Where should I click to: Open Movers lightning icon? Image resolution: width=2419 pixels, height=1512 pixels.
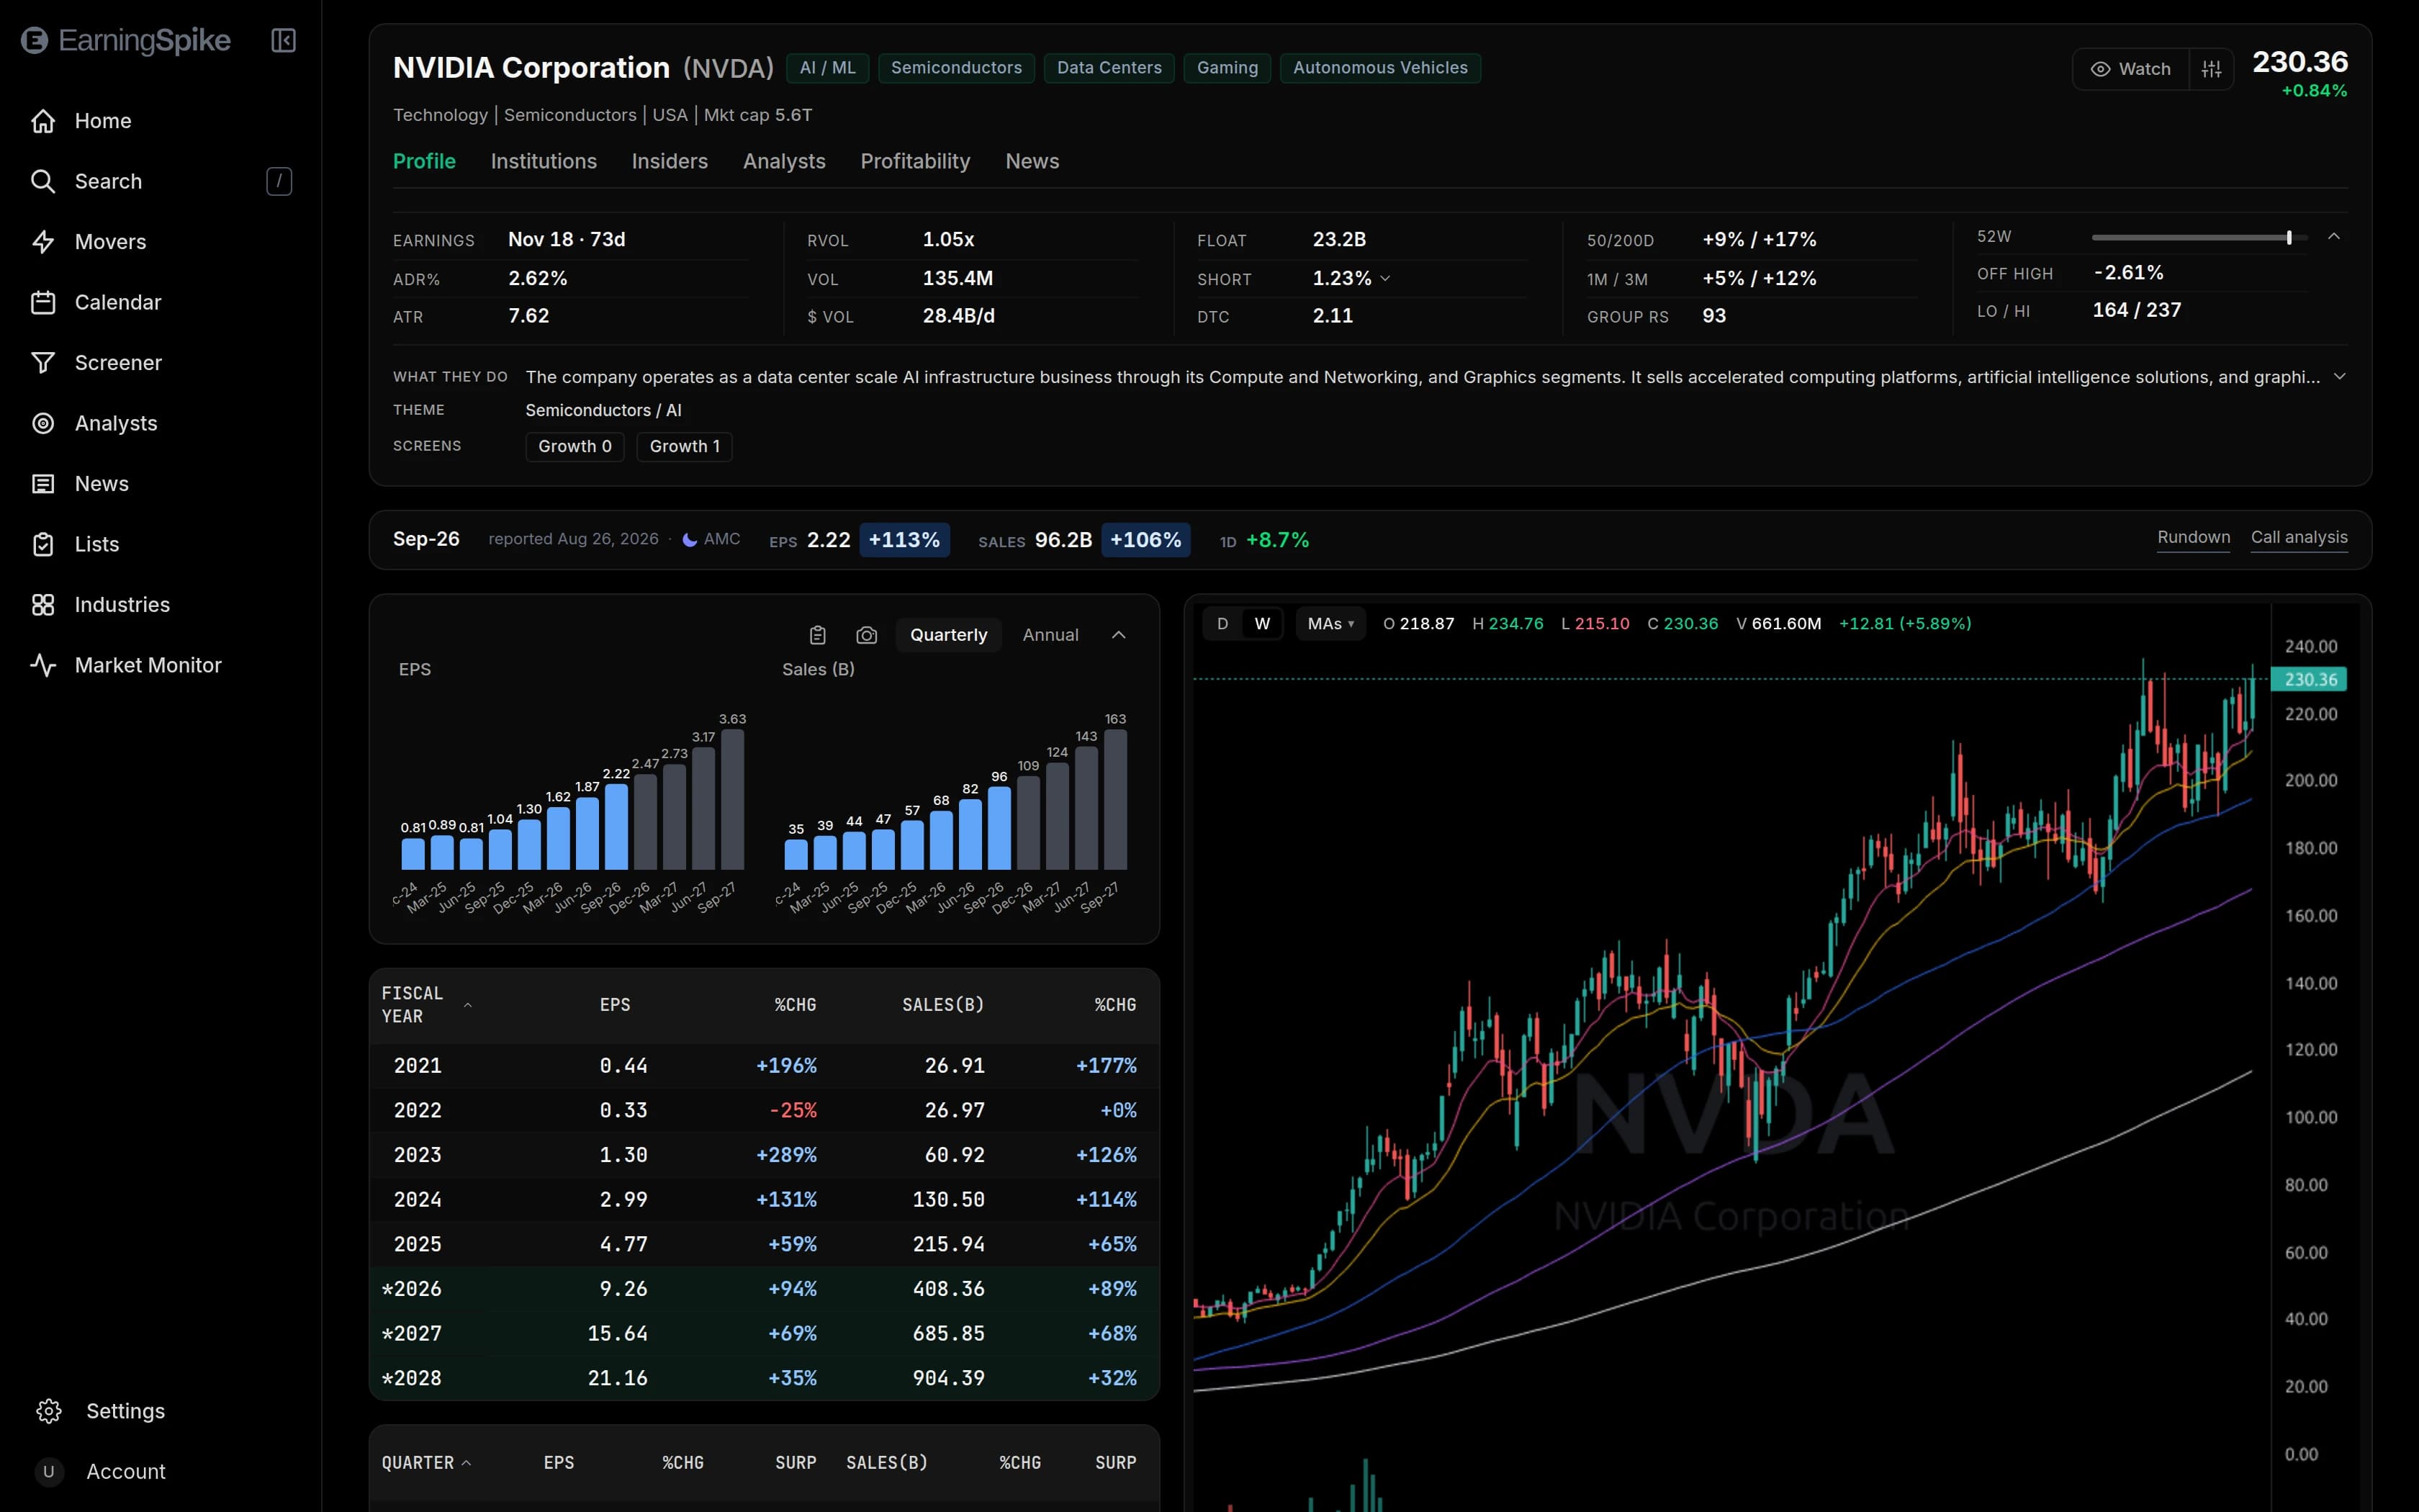point(43,242)
